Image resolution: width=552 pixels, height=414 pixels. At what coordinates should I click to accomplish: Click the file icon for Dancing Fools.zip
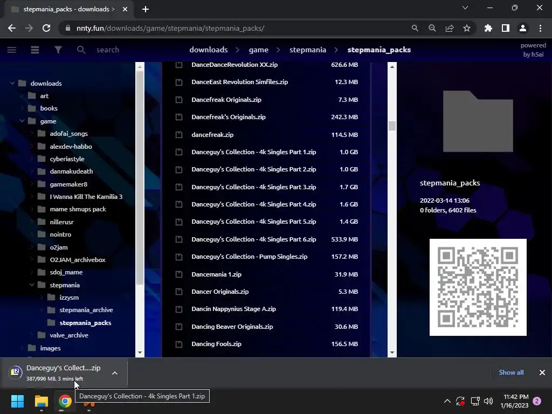tap(179, 344)
